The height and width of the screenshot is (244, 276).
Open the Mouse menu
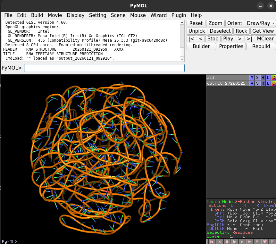[138, 15]
